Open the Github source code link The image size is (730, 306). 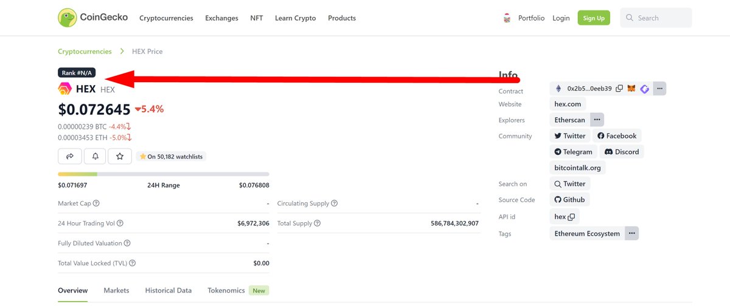click(x=569, y=200)
